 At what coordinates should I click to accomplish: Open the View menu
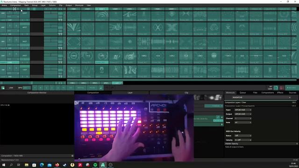pos(89,5)
